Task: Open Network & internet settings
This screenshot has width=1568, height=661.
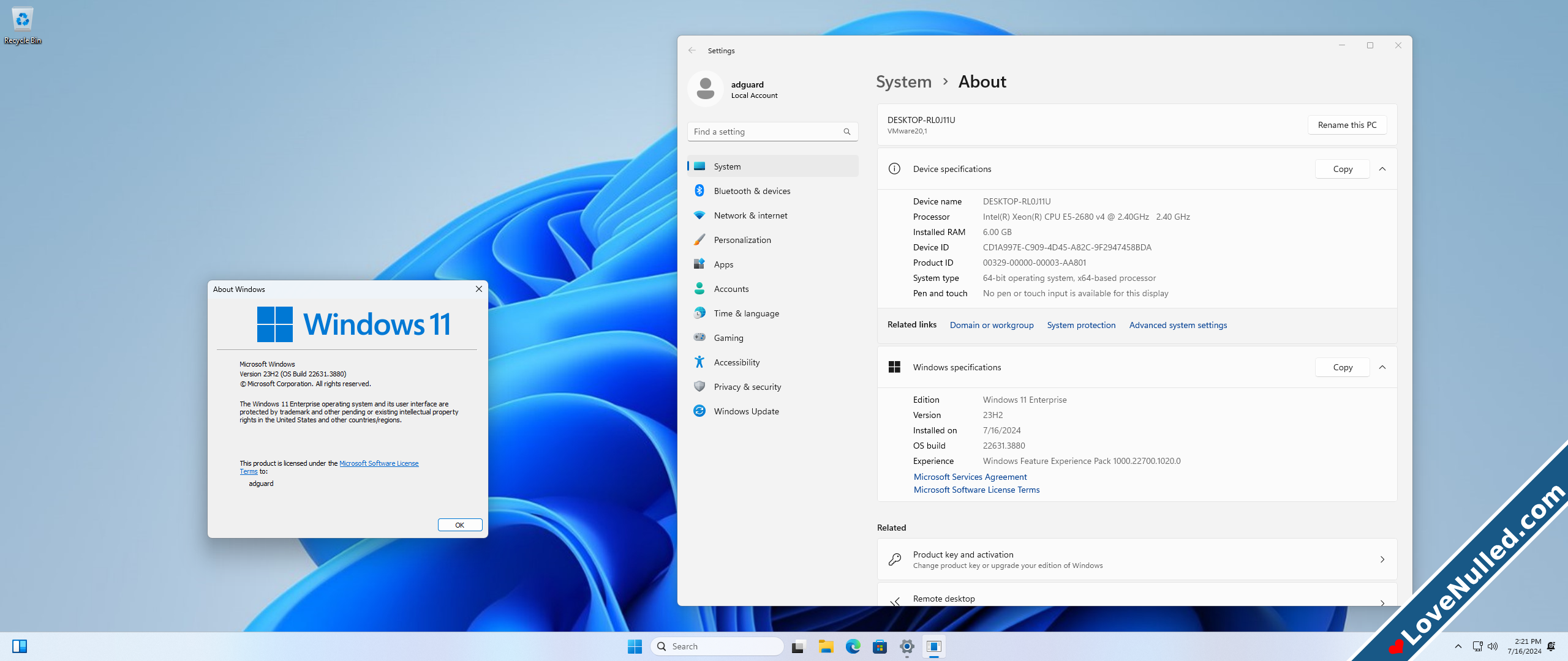Action: click(x=772, y=215)
